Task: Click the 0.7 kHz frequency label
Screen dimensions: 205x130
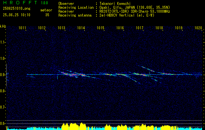Action: (x=2, y=107)
